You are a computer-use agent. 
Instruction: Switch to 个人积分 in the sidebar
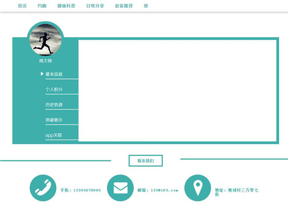pyautogui.click(x=54, y=90)
